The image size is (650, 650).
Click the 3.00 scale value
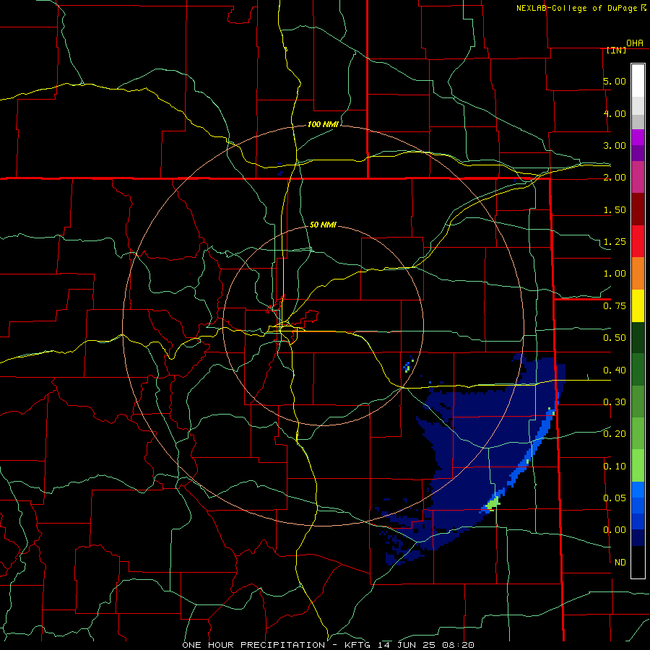[x=615, y=145]
